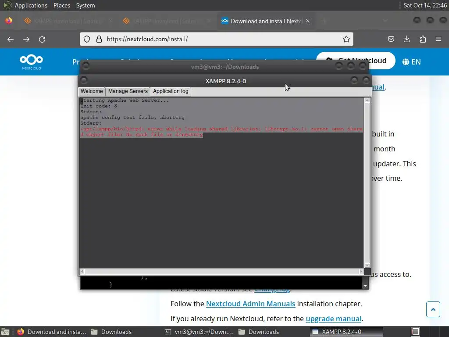Go back in Firefox history

(x=11, y=39)
